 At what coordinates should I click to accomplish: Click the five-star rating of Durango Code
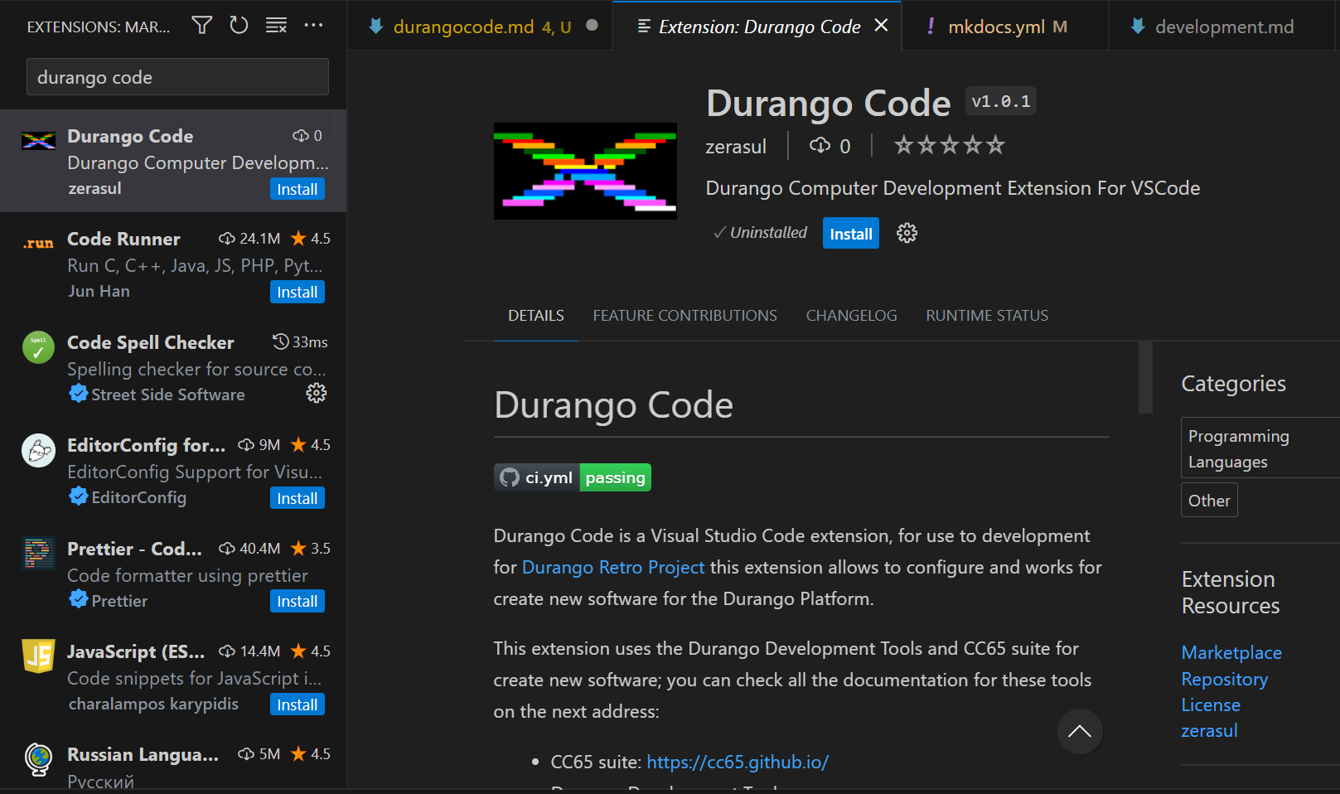pos(949,146)
